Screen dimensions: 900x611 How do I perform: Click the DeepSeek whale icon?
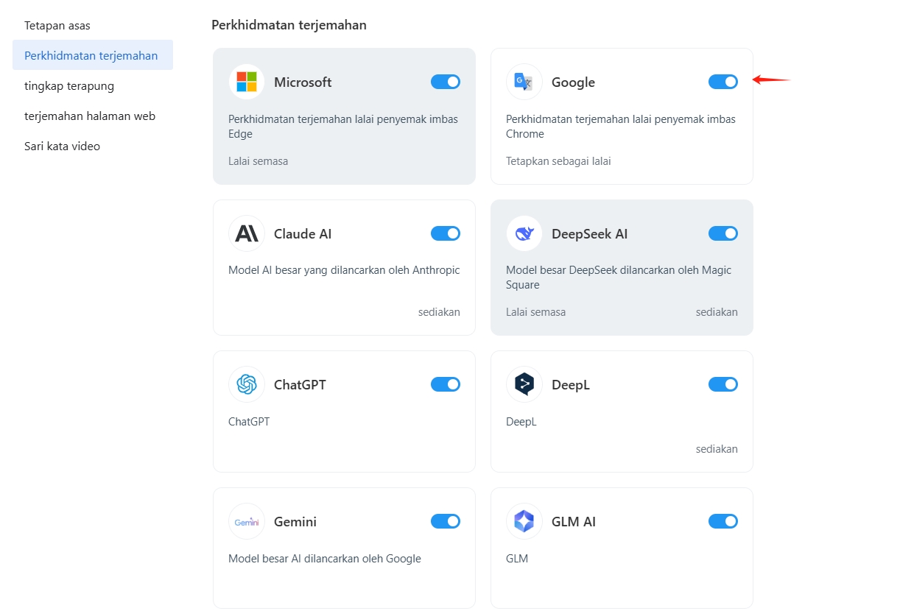pos(524,233)
